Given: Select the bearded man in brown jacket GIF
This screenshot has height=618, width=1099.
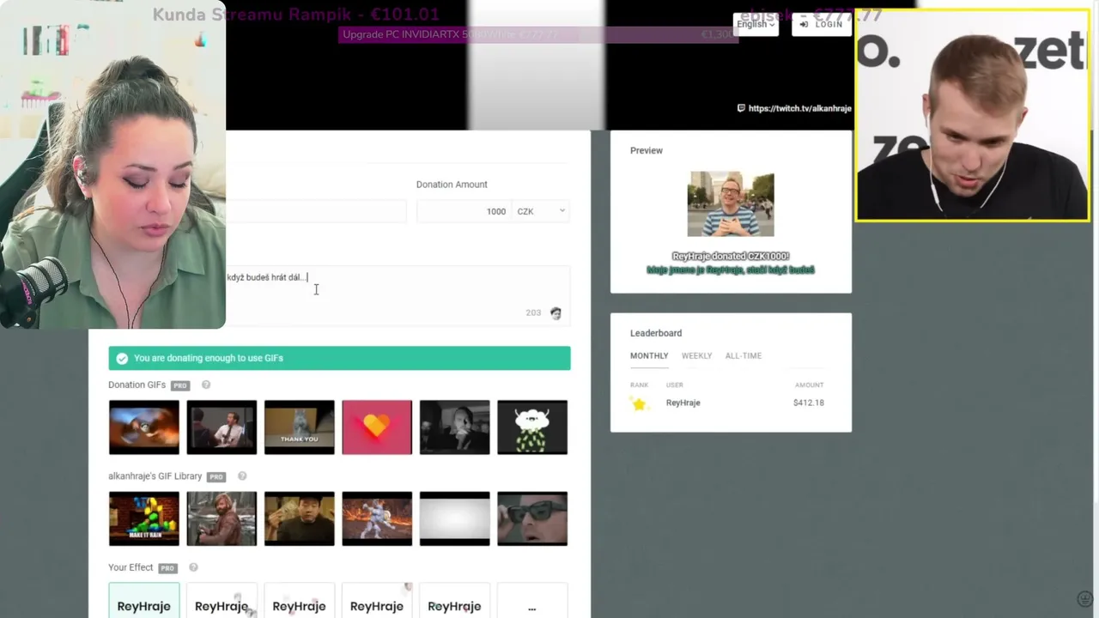Looking at the screenshot, I should [x=222, y=518].
